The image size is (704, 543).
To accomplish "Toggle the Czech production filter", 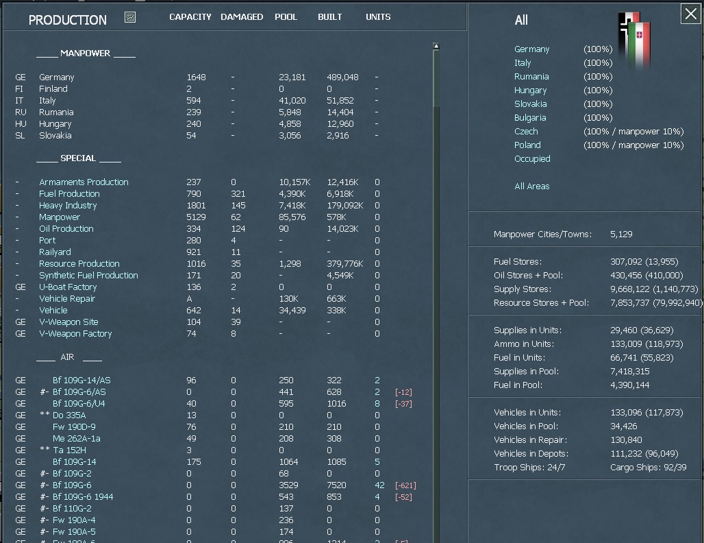I will (x=526, y=131).
